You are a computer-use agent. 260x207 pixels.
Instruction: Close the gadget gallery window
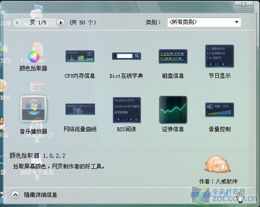click(243, 4)
